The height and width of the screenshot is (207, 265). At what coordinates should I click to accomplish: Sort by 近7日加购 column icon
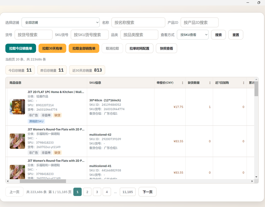pyautogui.click(x=243, y=83)
